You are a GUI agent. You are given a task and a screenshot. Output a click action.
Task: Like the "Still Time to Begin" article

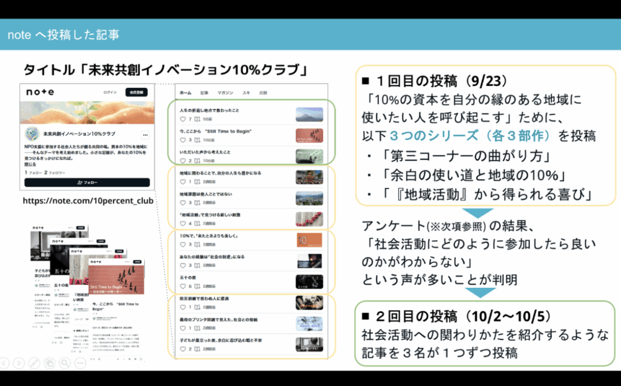pos(183,140)
